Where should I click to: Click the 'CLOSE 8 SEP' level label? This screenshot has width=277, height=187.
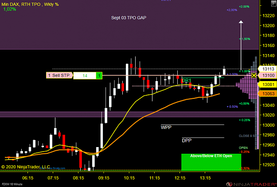[249, 136]
